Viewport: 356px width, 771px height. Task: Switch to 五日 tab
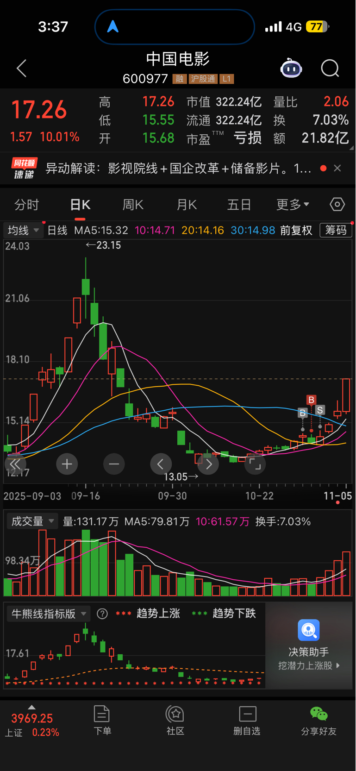(239, 204)
